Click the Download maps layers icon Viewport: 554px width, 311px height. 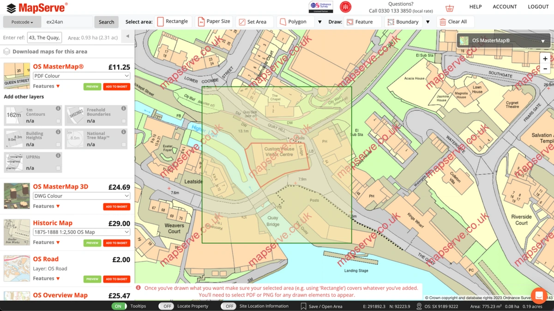click(7, 52)
